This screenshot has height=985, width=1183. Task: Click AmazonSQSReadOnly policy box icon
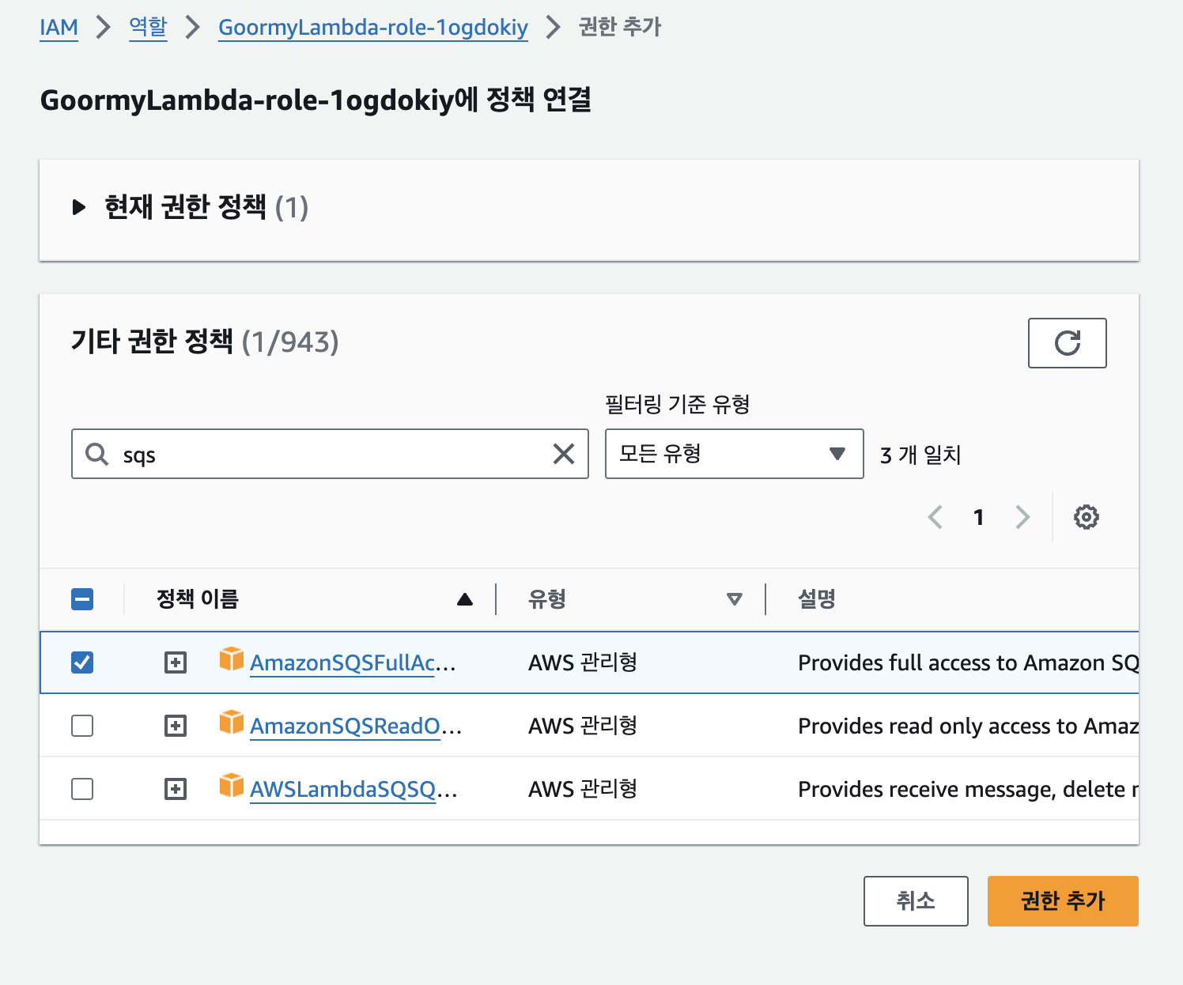pos(232,722)
